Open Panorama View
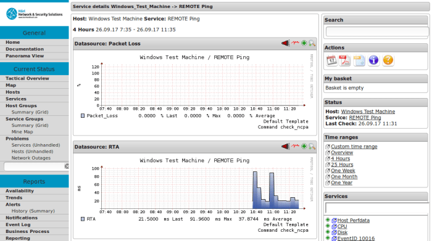432x241 pixels. (x=25, y=56)
